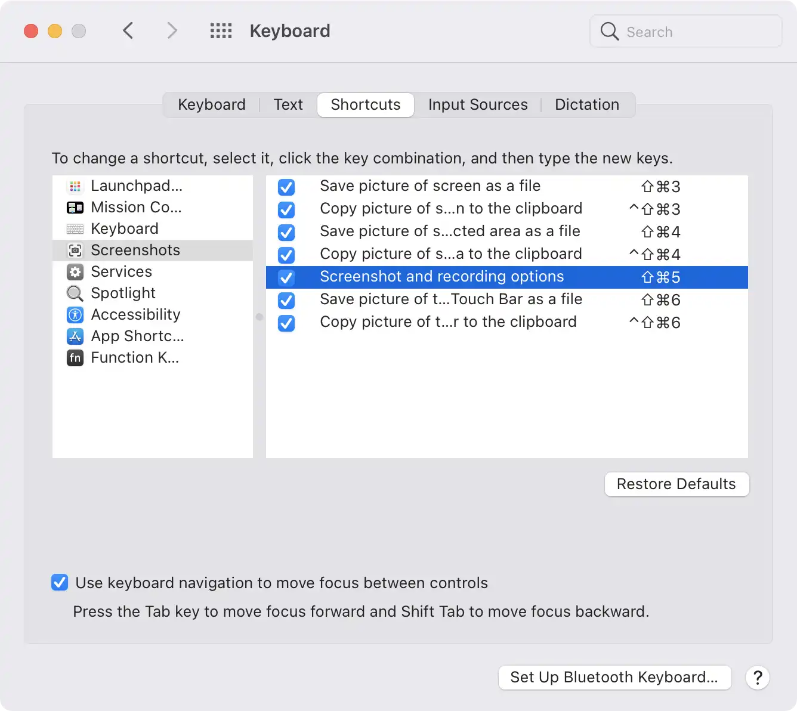Click in the Search field
The width and height of the screenshot is (797, 711).
(686, 31)
